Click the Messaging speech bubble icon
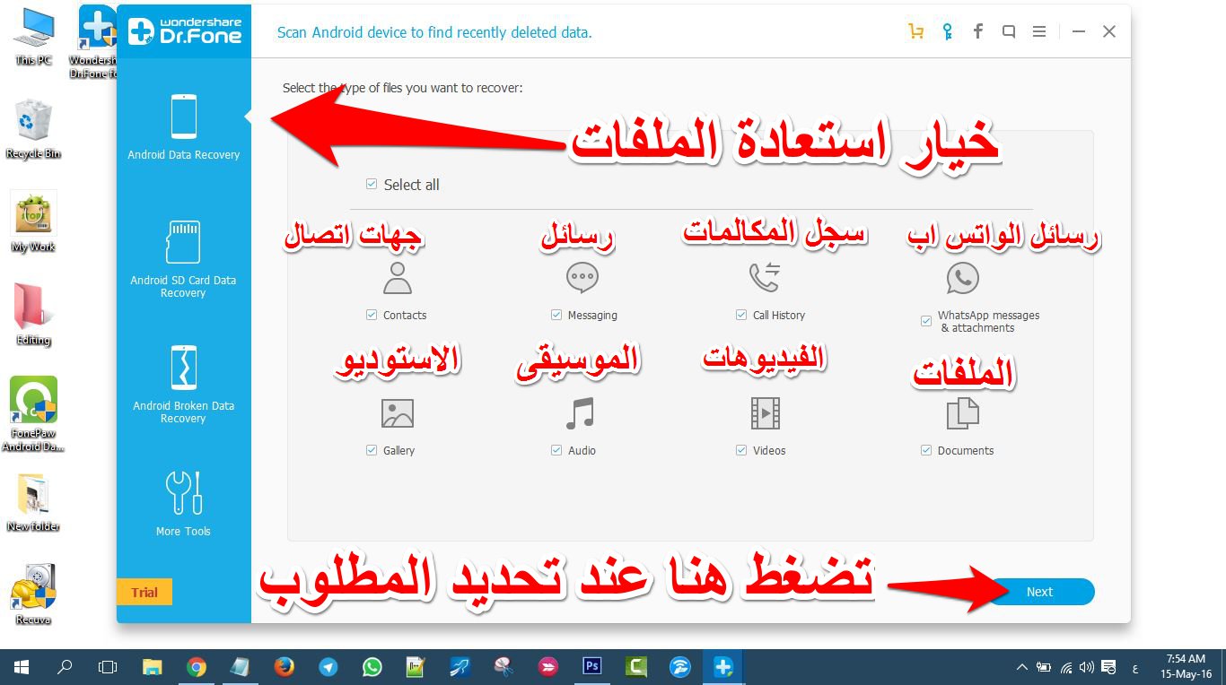Viewport: 1226px width, 685px height. (x=582, y=279)
